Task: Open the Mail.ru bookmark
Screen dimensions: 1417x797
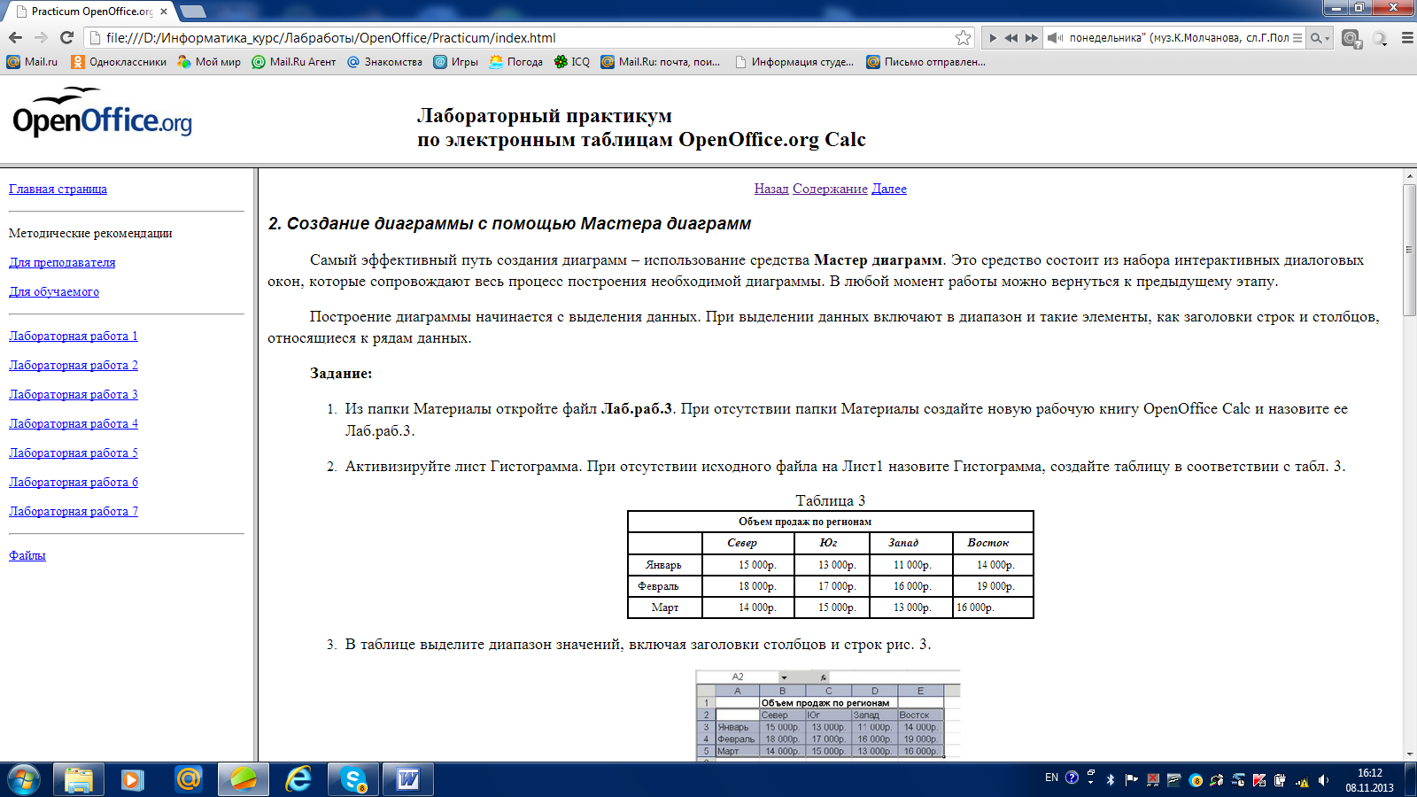Action: click(32, 62)
